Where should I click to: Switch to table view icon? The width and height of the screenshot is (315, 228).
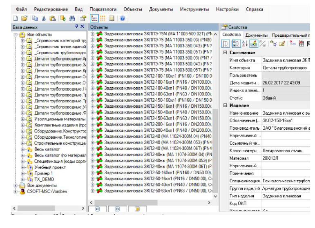112,18
